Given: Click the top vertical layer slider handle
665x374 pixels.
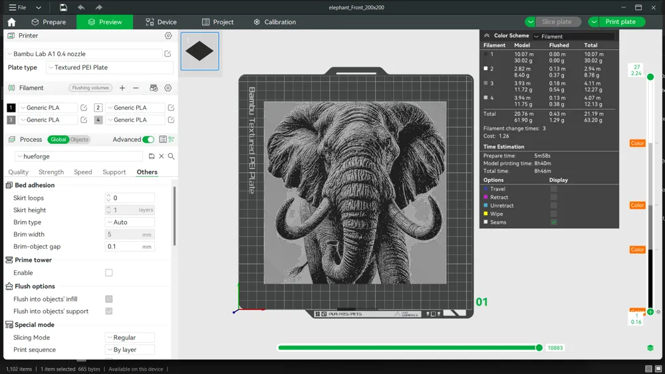Looking at the screenshot, I should (650, 77).
